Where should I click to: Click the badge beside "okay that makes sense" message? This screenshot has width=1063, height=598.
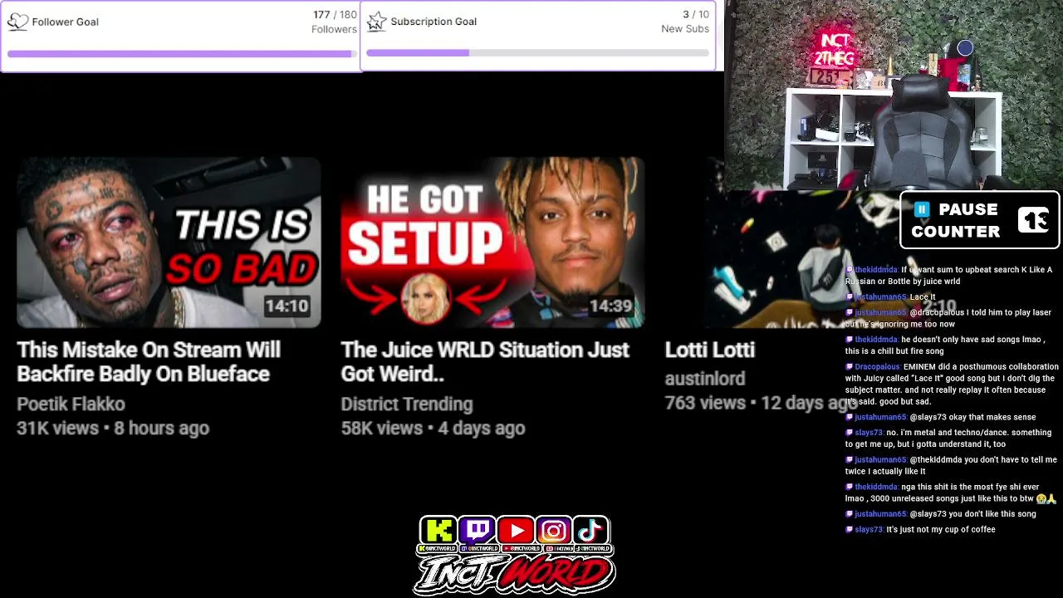(850, 418)
